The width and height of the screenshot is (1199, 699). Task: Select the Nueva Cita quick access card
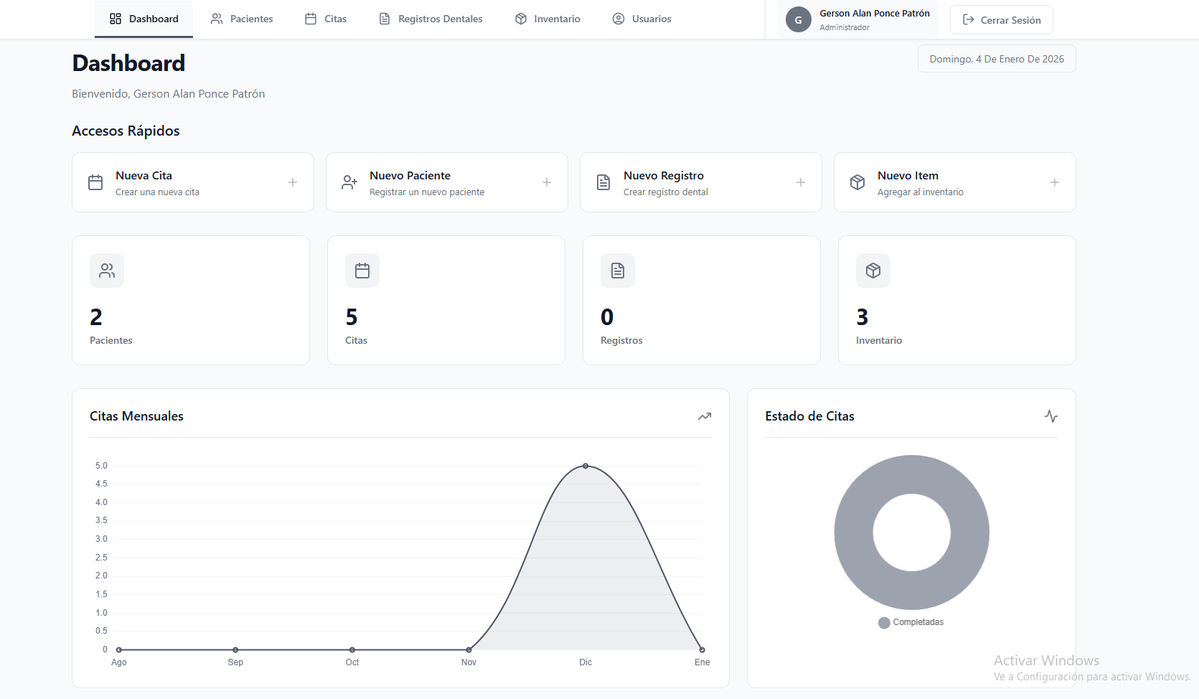192,182
